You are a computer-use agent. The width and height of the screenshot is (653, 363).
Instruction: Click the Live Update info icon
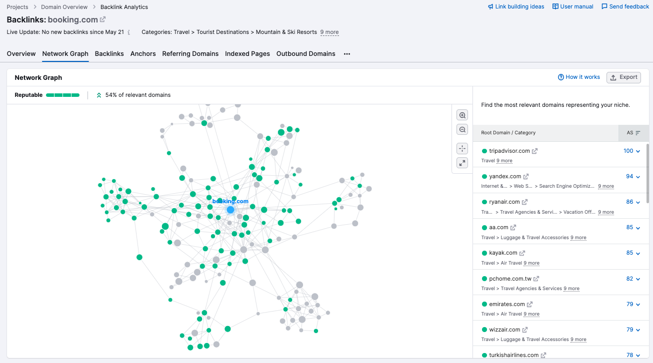pyautogui.click(x=129, y=31)
